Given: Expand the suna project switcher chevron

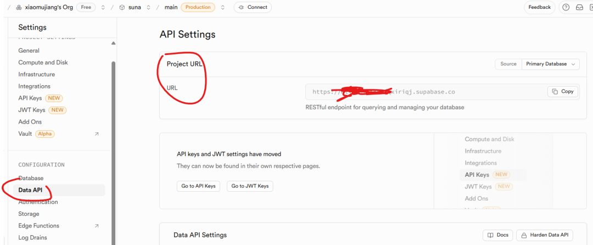Looking at the screenshot, I should pos(148,8).
